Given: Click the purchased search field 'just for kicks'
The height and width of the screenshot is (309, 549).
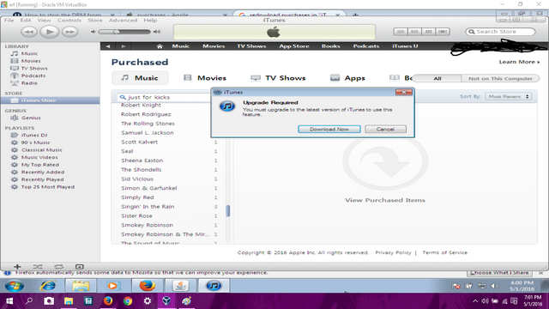Looking at the screenshot, I should pos(163,97).
